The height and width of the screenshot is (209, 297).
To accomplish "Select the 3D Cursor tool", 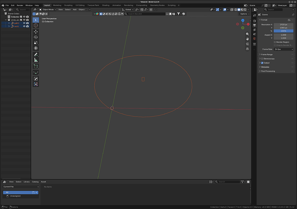I will (x=36, y=25).
